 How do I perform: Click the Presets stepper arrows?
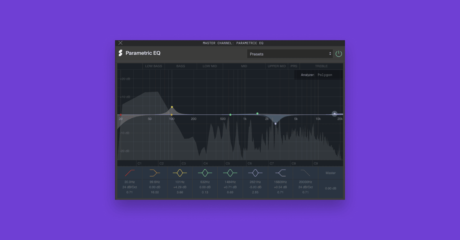coord(330,54)
